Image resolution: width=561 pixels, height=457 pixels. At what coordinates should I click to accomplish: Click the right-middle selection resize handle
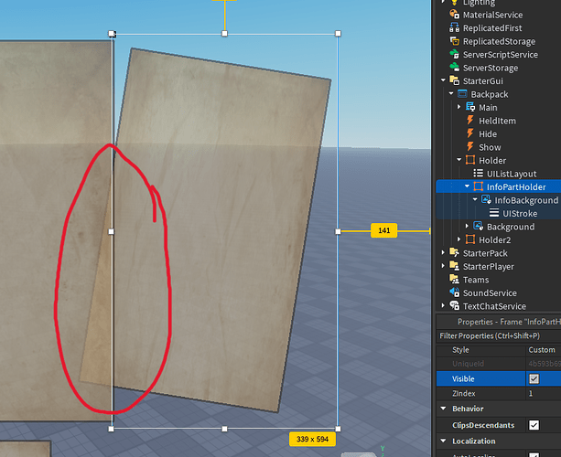338,231
